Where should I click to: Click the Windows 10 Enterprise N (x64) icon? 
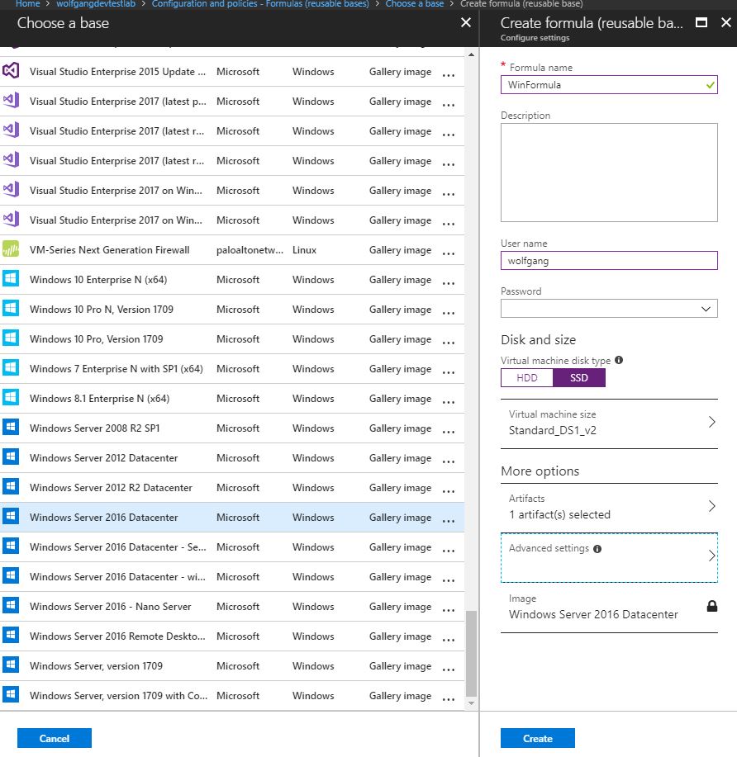coord(11,279)
